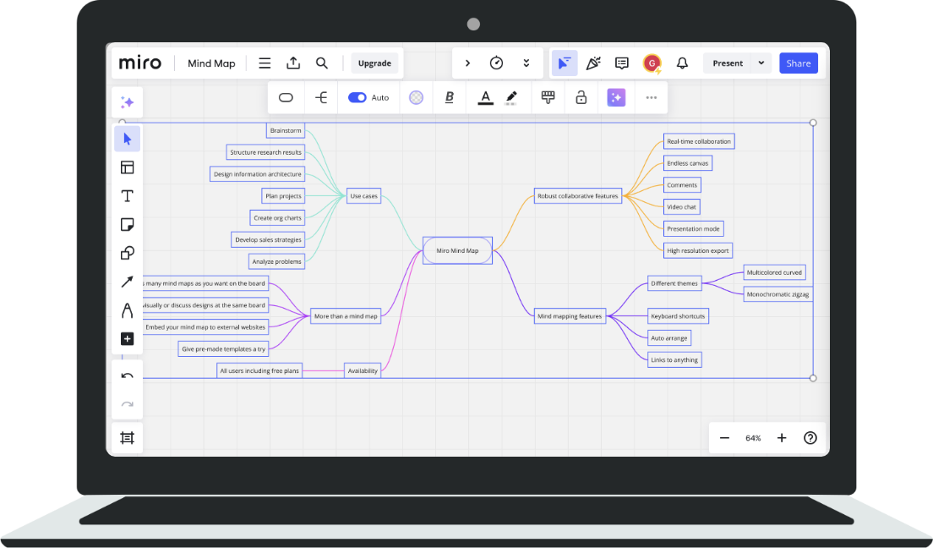The width and height of the screenshot is (933, 548).
Task: Lock the selected mind map
Action: pyautogui.click(x=581, y=98)
